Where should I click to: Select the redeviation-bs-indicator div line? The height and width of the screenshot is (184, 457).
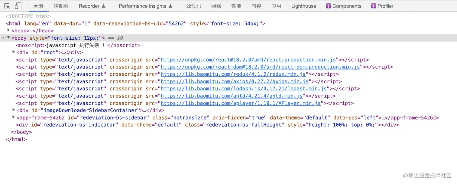(207, 125)
